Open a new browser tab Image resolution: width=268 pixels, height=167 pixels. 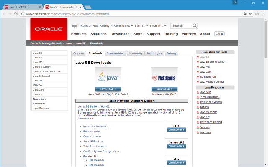click(x=88, y=7)
